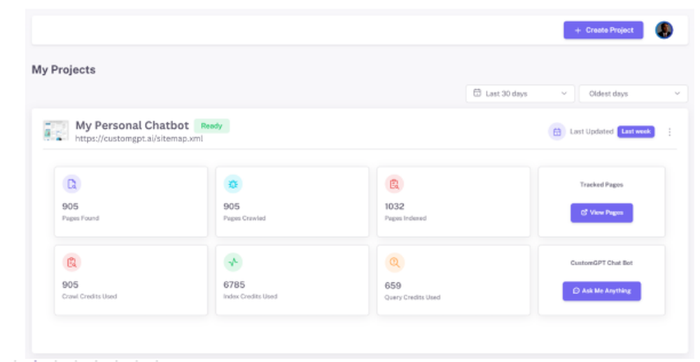Click the View Pages button
The width and height of the screenshot is (700, 362).
click(x=601, y=213)
